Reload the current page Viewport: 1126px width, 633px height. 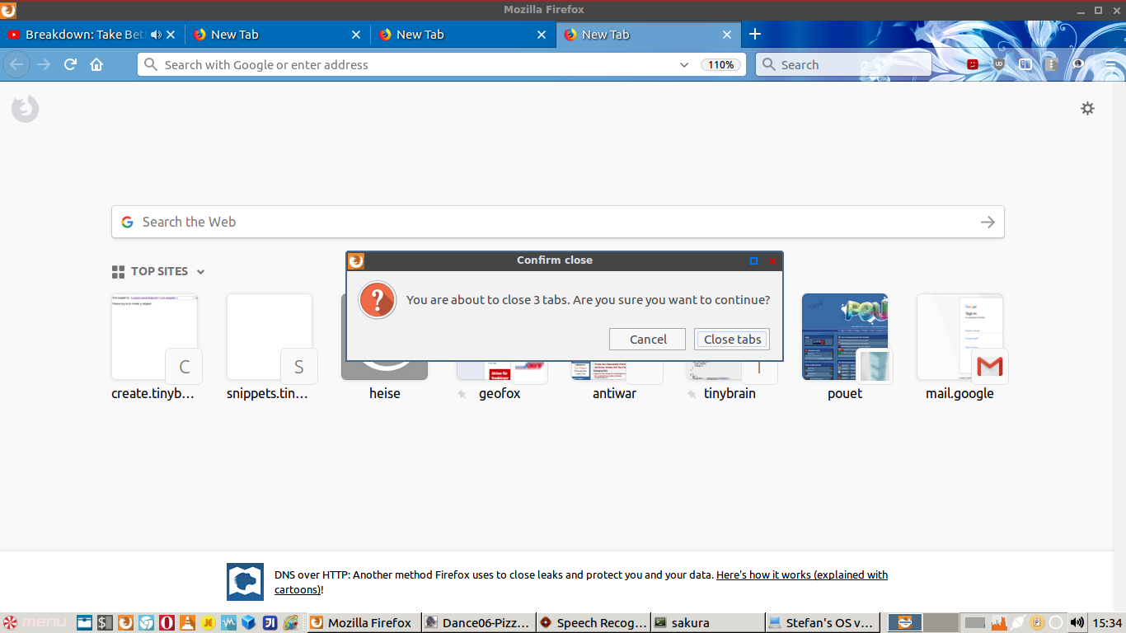(x=71, y=64)
